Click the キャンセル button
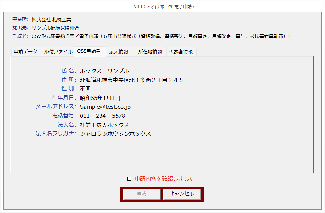325x213 pixels. coord(182,194)
